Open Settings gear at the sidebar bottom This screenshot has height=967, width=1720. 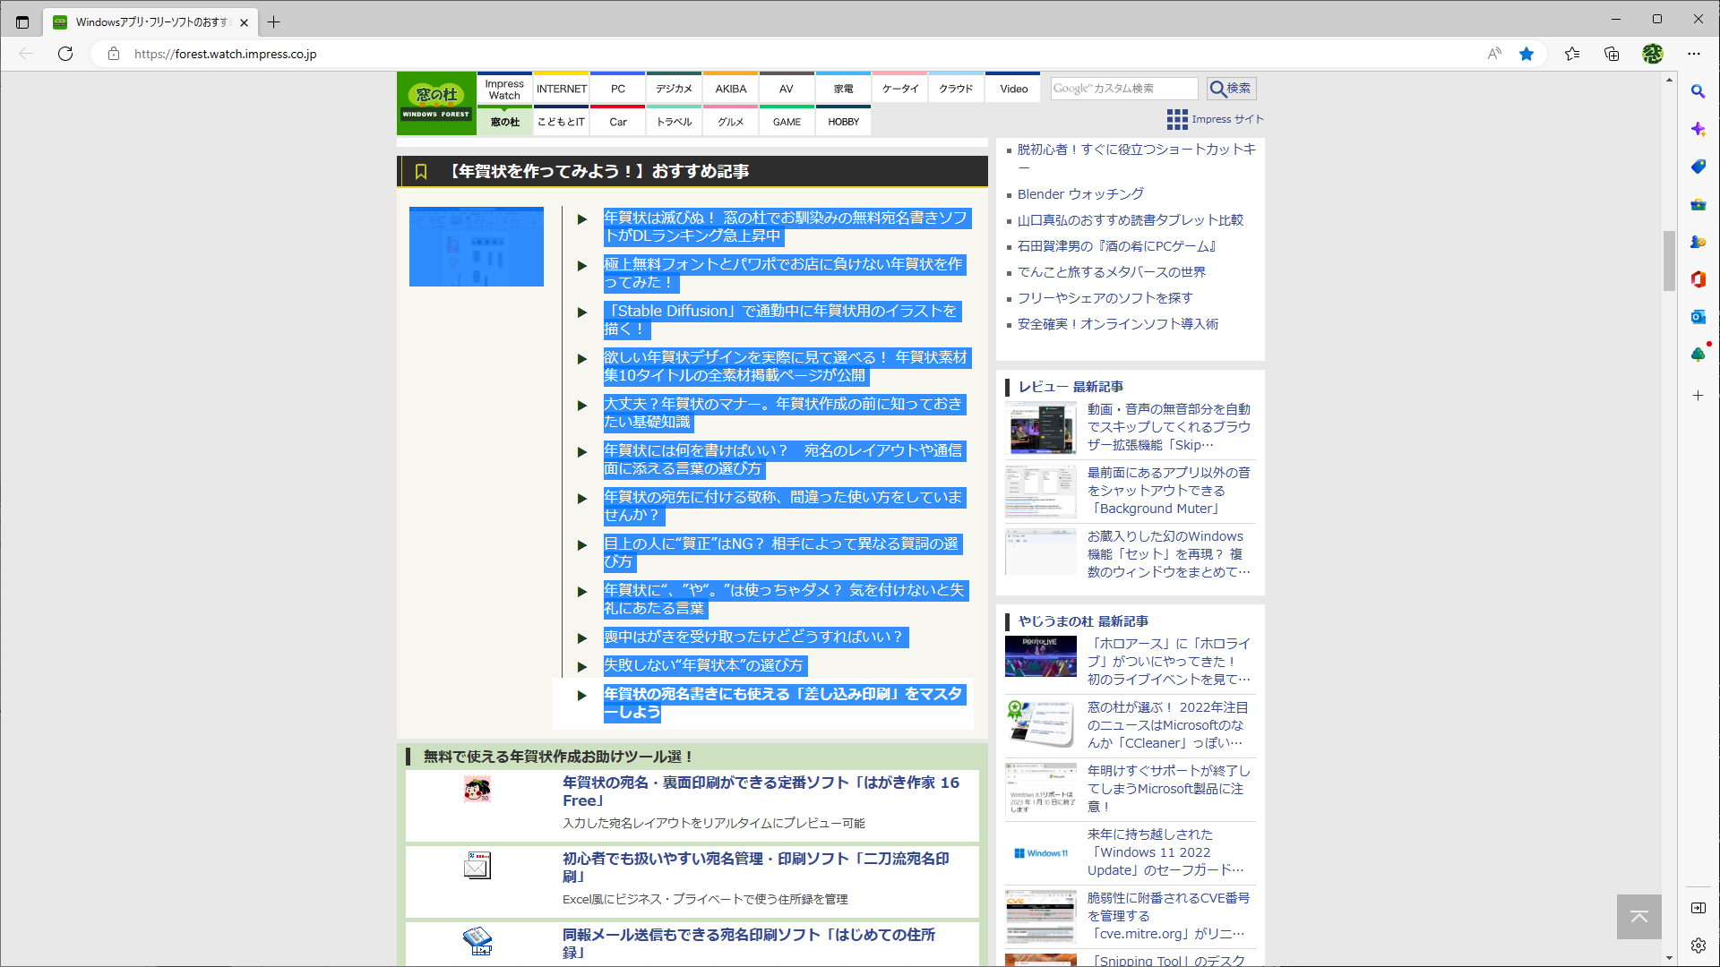(1698, 945)
